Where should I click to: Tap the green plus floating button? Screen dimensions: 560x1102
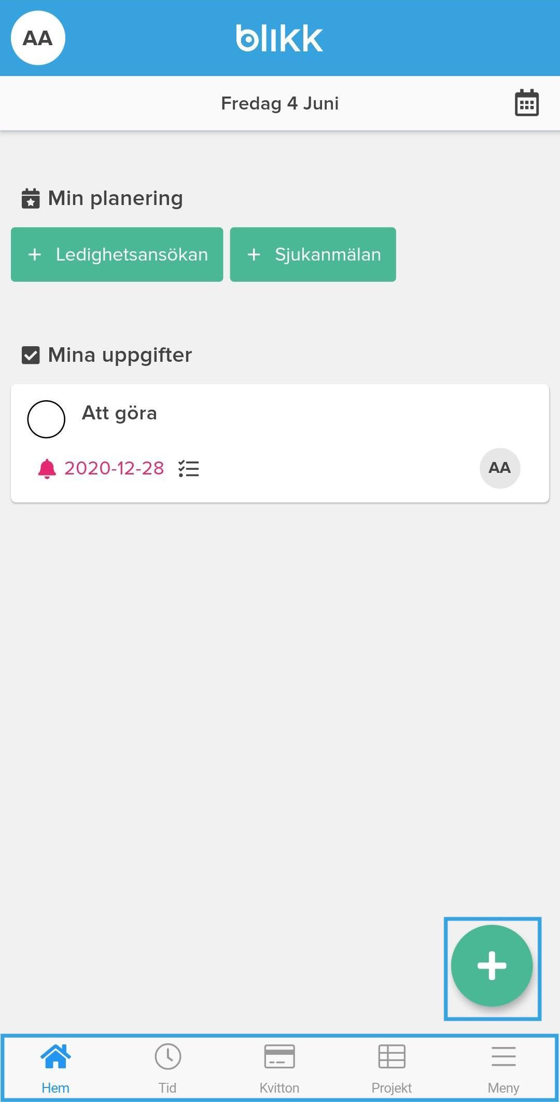click(492, 966)
